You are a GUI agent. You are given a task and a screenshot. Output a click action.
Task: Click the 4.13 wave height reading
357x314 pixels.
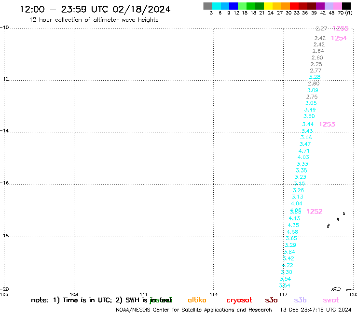[x=295, y=218]
